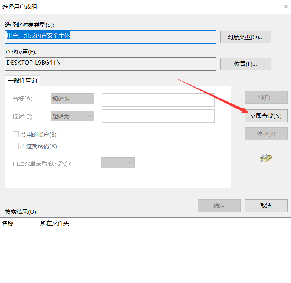Close the 选择用户或组 dialog

[x=286, y=7]
